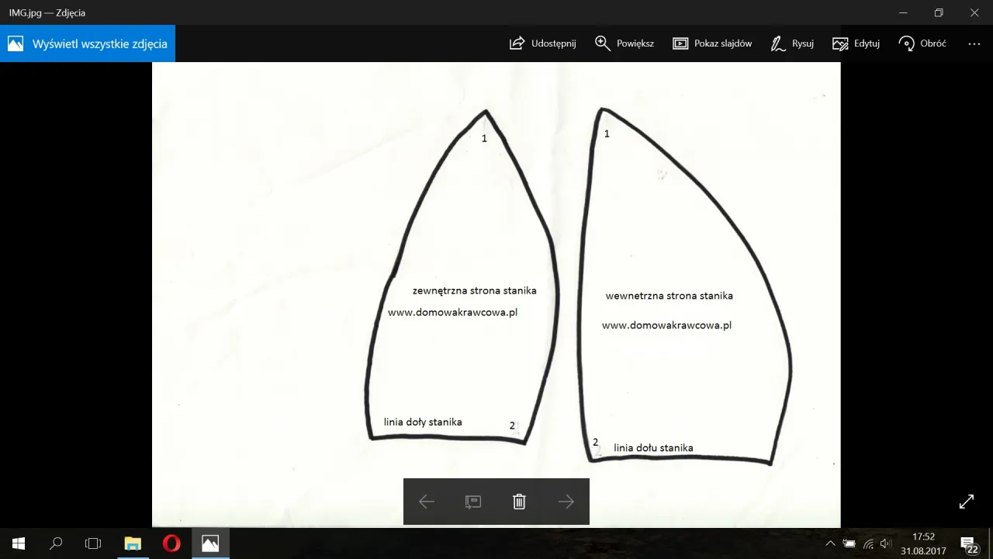The width and height of the screenshot is (993, 559).
Task: Close the Zdjęcia window
Action: [974, 12]
